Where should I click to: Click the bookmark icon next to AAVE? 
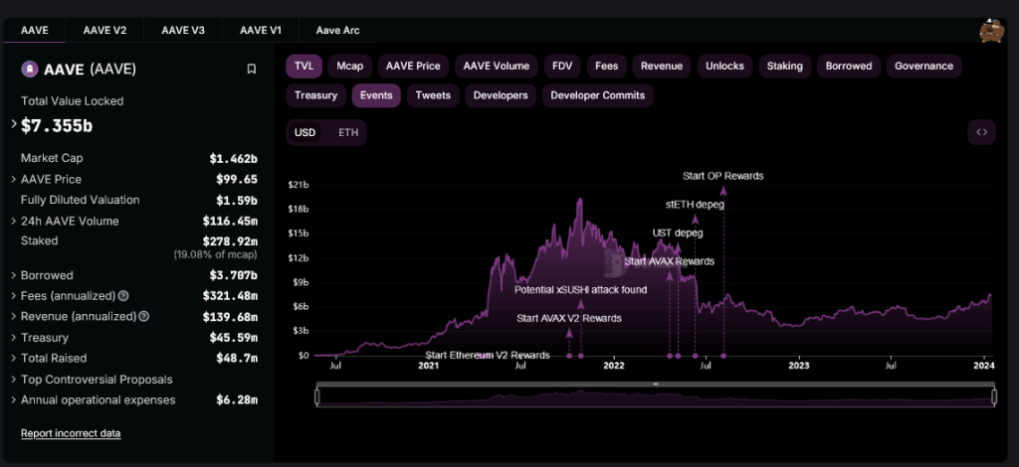252,70
